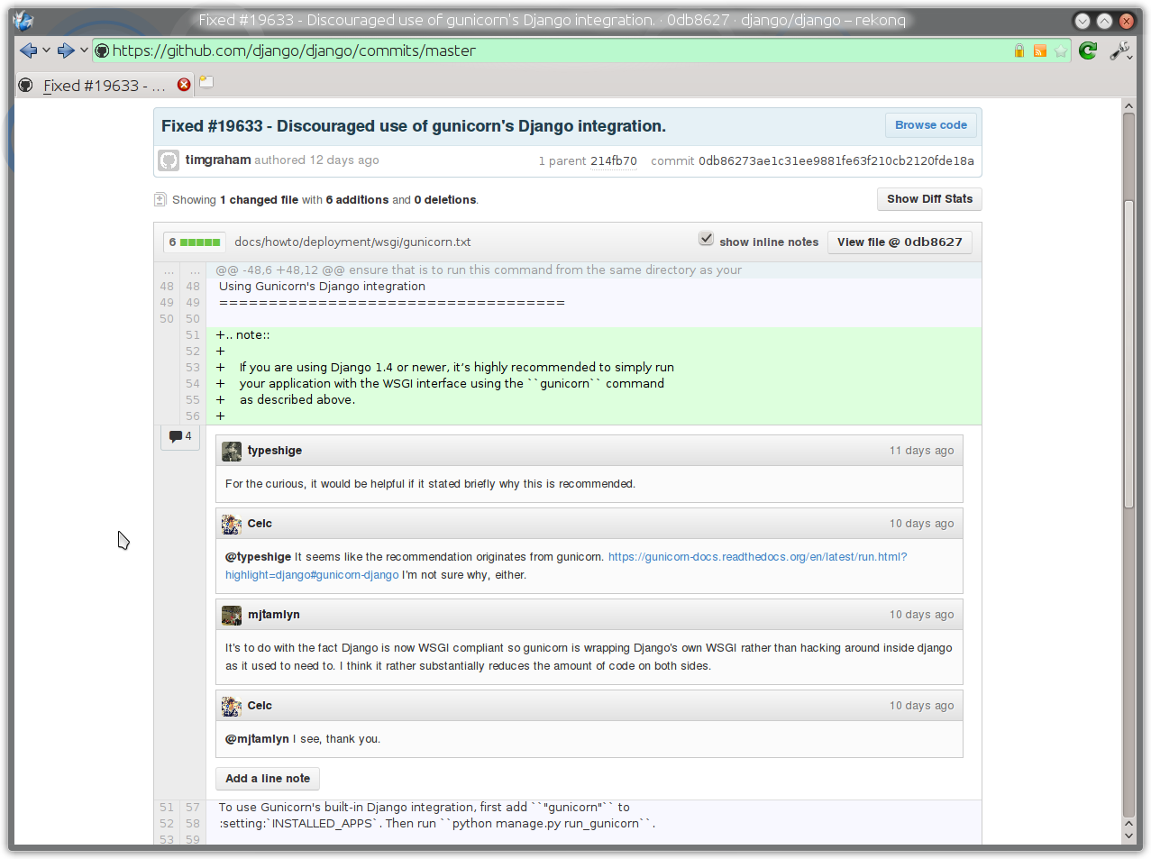
Task: Click View file @ 0db8627
Action: 900,242
